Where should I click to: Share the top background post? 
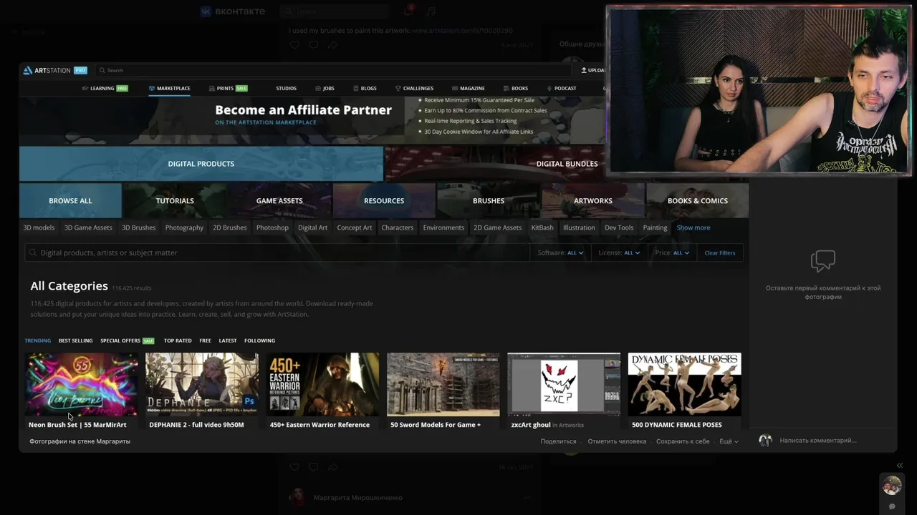tap(333, 45)
